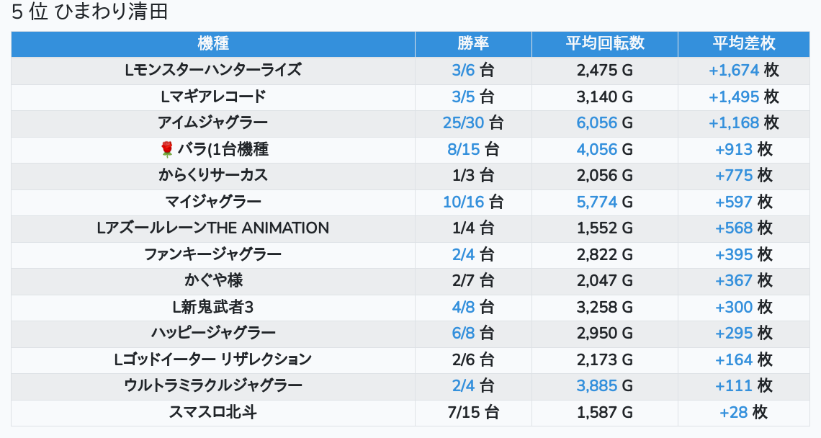Click the 平均回転数 column header
The height and width of the screenshot is (438, 821).
point(604,43)
